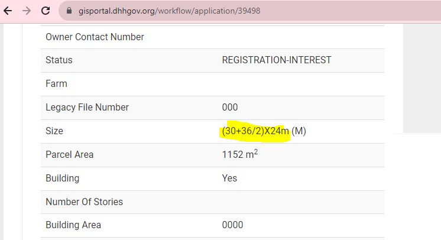Viewport: 441px width, 240px height.
Task: Reload the page with refresh icon
Action: tap(46, 11)
